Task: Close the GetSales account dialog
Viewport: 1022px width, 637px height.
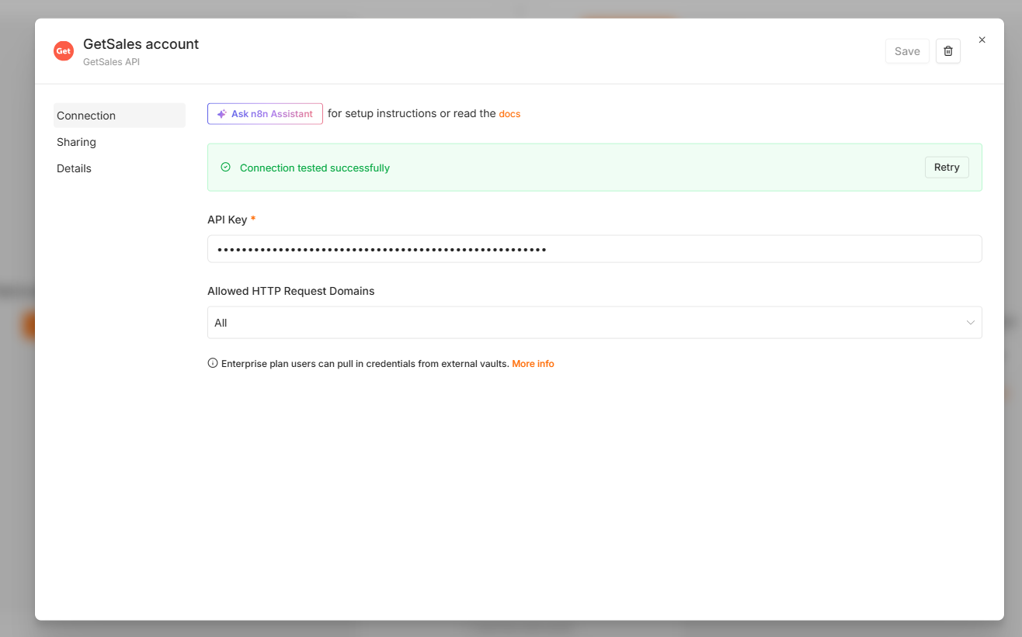Action: (982, 40)
